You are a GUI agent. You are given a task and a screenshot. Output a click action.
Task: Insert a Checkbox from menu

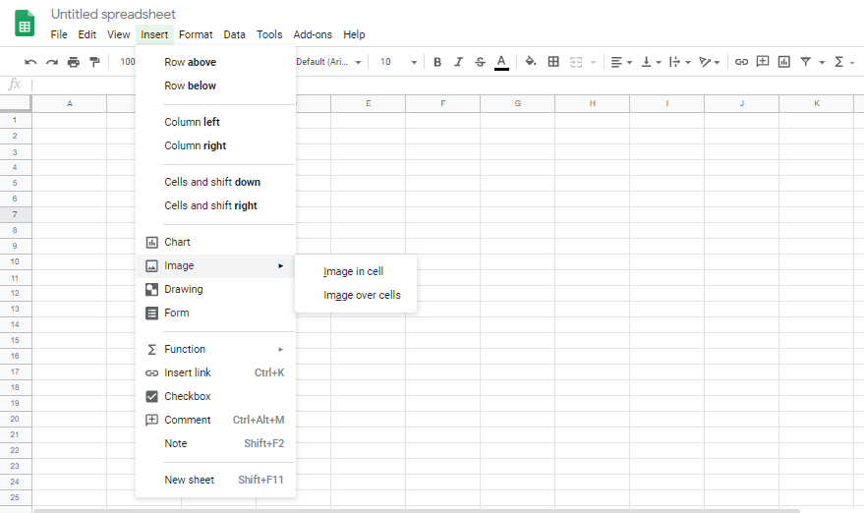click(215, 396)
